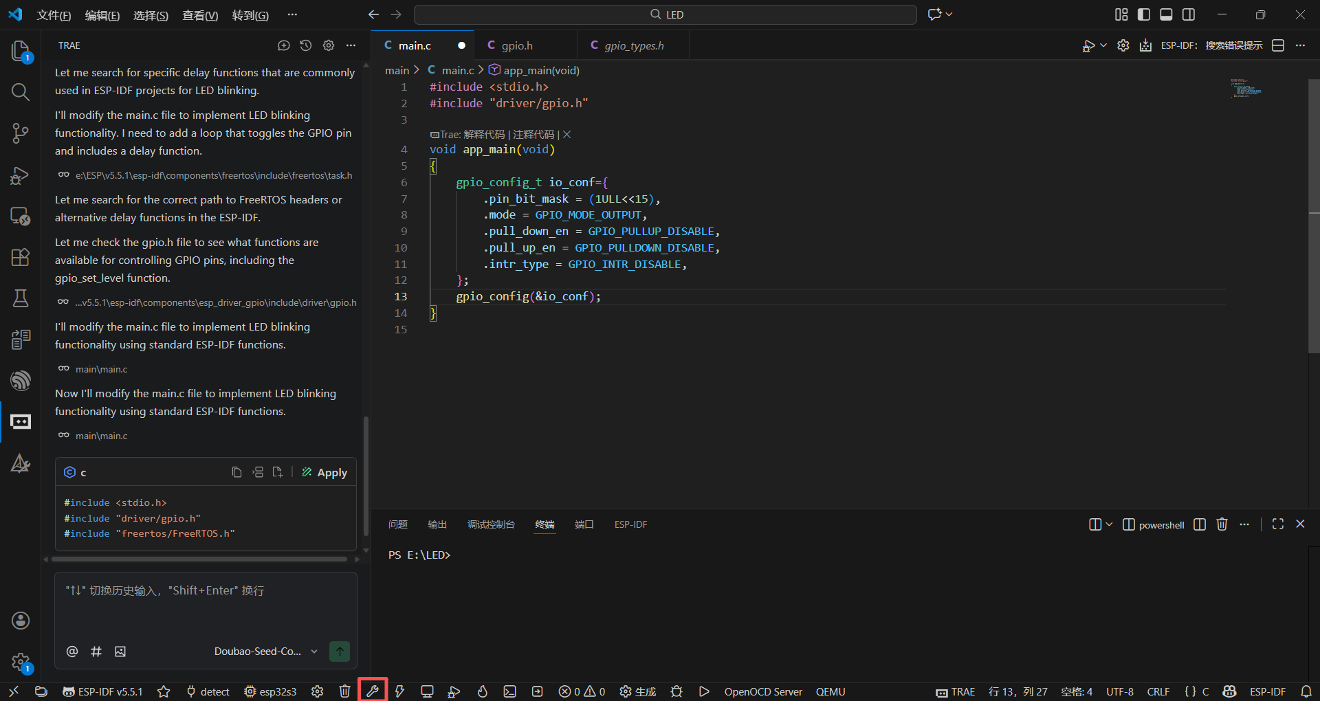Open the TRAE chat view icon
1320x701 pixels.
(x=21, y=421)
